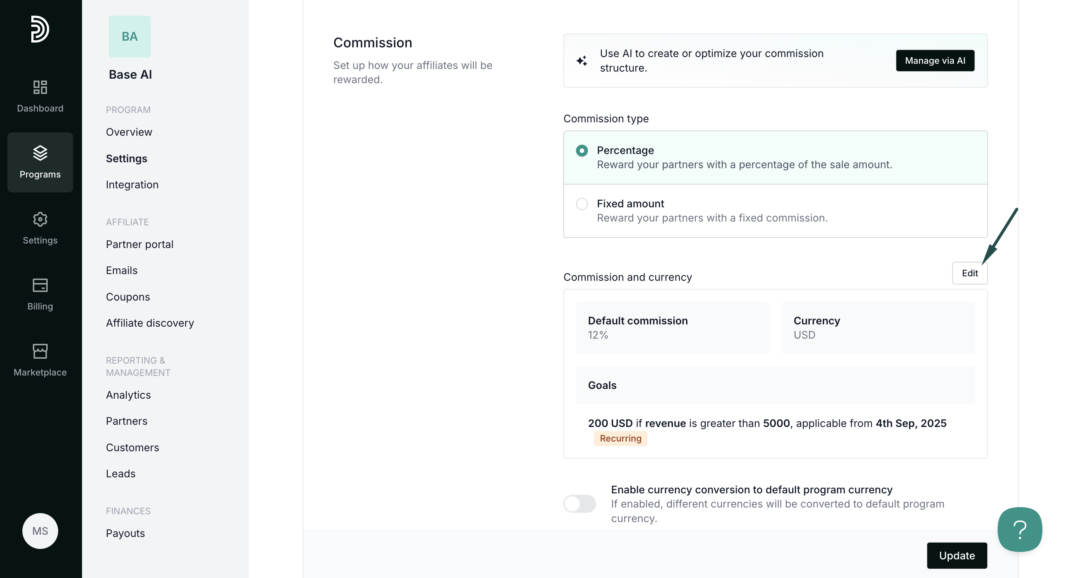Screen dimensions: 1070x578
Task: Click the Manage via AI button
Action: click(x=935, y=61)
